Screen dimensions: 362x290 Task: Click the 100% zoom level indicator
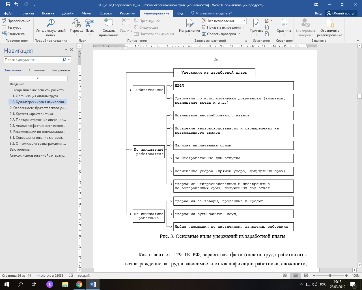click(x=355, y=276)
